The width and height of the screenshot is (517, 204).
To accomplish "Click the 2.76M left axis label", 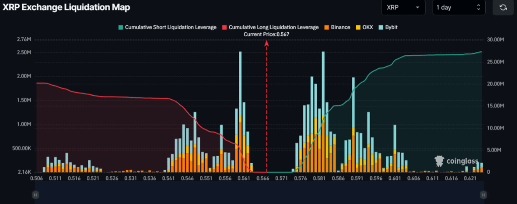I will 24,40.
